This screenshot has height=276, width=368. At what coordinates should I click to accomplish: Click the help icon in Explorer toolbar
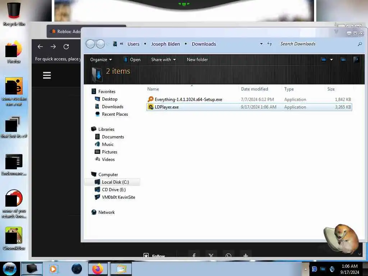pyautogui.click(x=356, y=60)
